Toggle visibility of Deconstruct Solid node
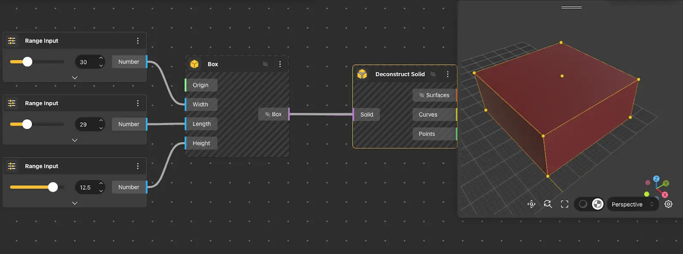683x254 pixels. pos(433,74)
